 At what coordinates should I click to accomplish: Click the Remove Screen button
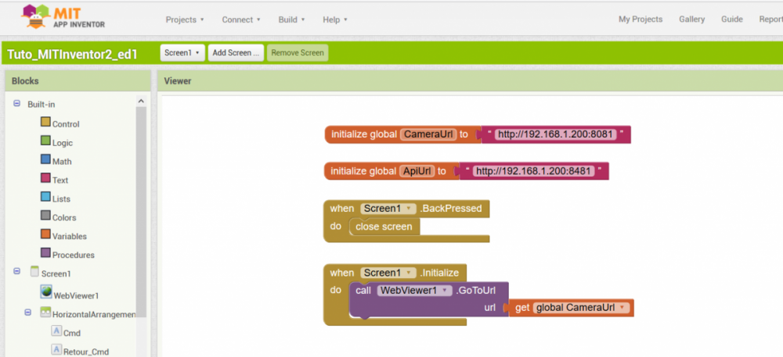tap(298, 52)
